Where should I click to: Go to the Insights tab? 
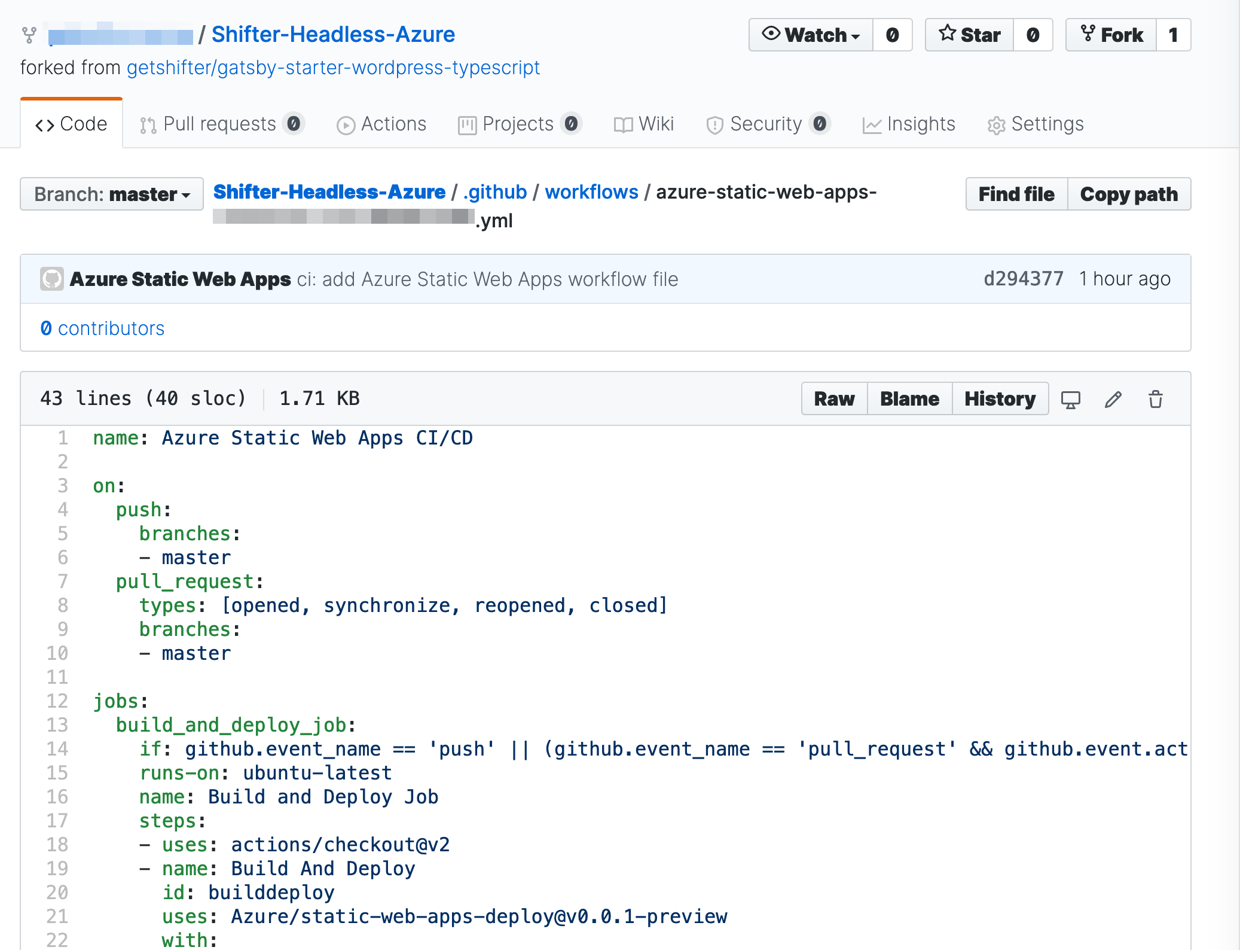tap(909, 124)
